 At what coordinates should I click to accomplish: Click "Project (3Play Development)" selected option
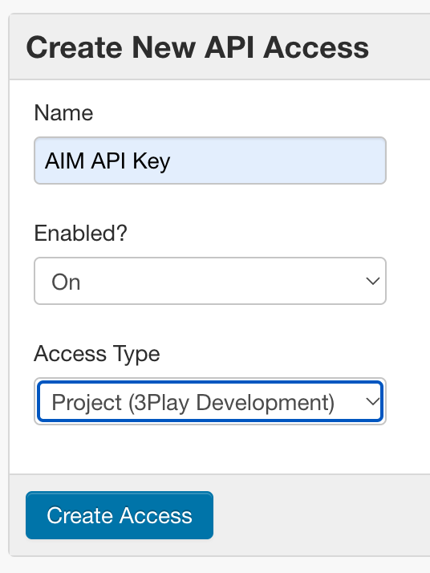click(193, 403)
